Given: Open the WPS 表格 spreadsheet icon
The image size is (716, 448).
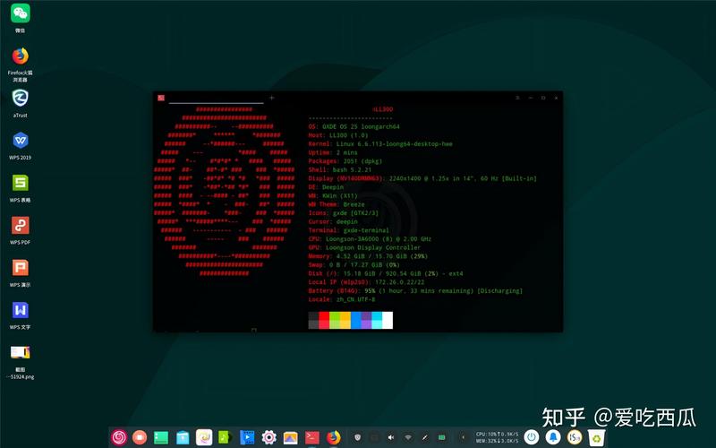Looking at the screenshot, I should [20, 188].
